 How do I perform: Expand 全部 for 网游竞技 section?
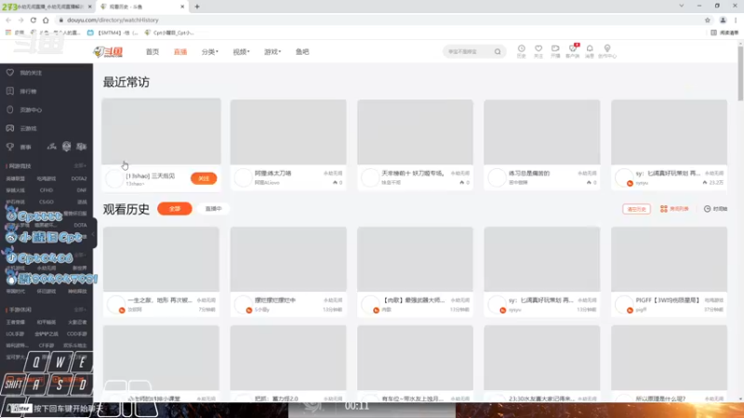[x=80, y=166]
